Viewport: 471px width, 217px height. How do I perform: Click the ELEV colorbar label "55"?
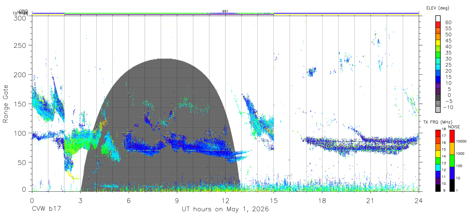pyautogui.click(x=448, y=28)
